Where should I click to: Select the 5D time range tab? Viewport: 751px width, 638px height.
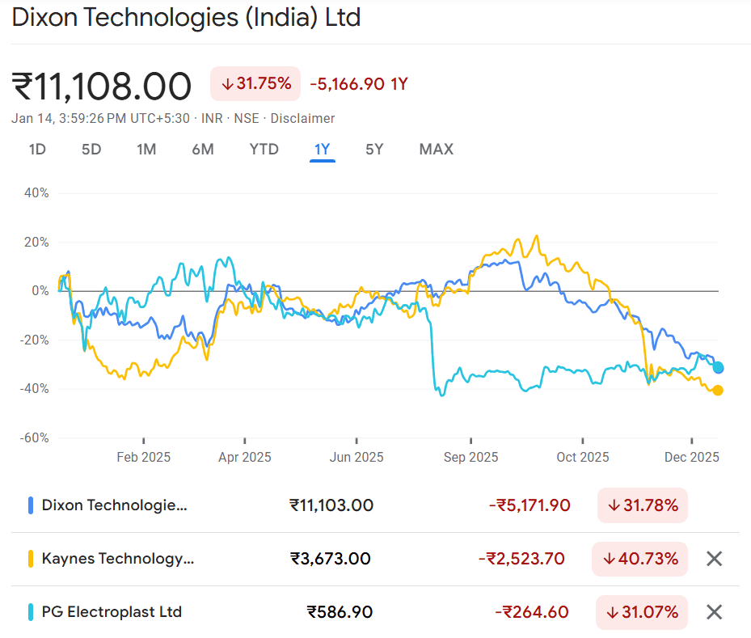(x=91, y=149)
